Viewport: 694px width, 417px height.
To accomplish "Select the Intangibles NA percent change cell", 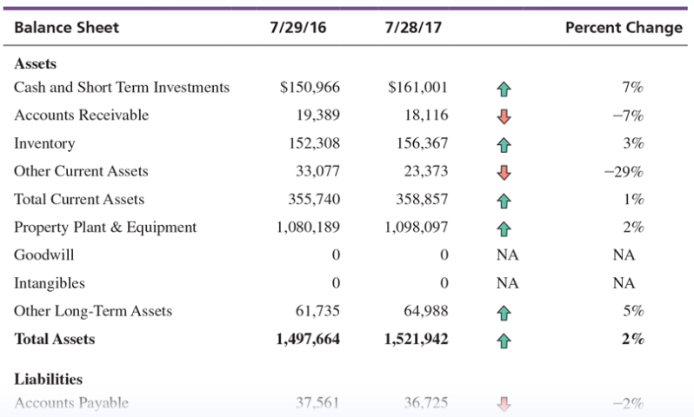I will 624,283.
